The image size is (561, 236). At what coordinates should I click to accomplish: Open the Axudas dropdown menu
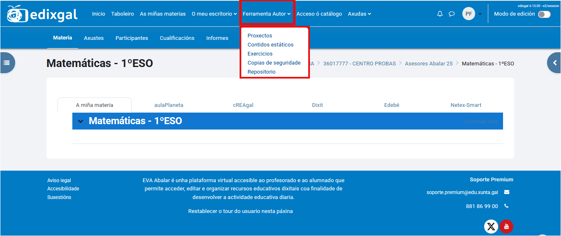pyautogui.click(x=359, y=14)
